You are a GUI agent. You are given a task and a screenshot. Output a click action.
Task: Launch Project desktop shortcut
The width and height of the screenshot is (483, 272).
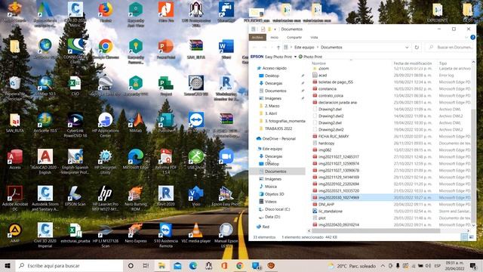(166, 85)
